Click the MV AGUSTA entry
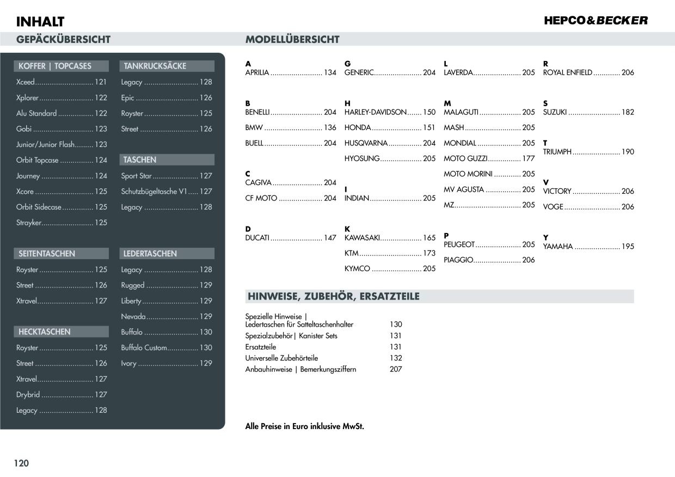The height and width of the screenshot is (477, 675). coord(489,189)
